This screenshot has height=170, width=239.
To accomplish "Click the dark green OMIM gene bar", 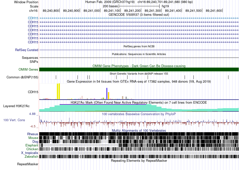I will tap(139, 69).
